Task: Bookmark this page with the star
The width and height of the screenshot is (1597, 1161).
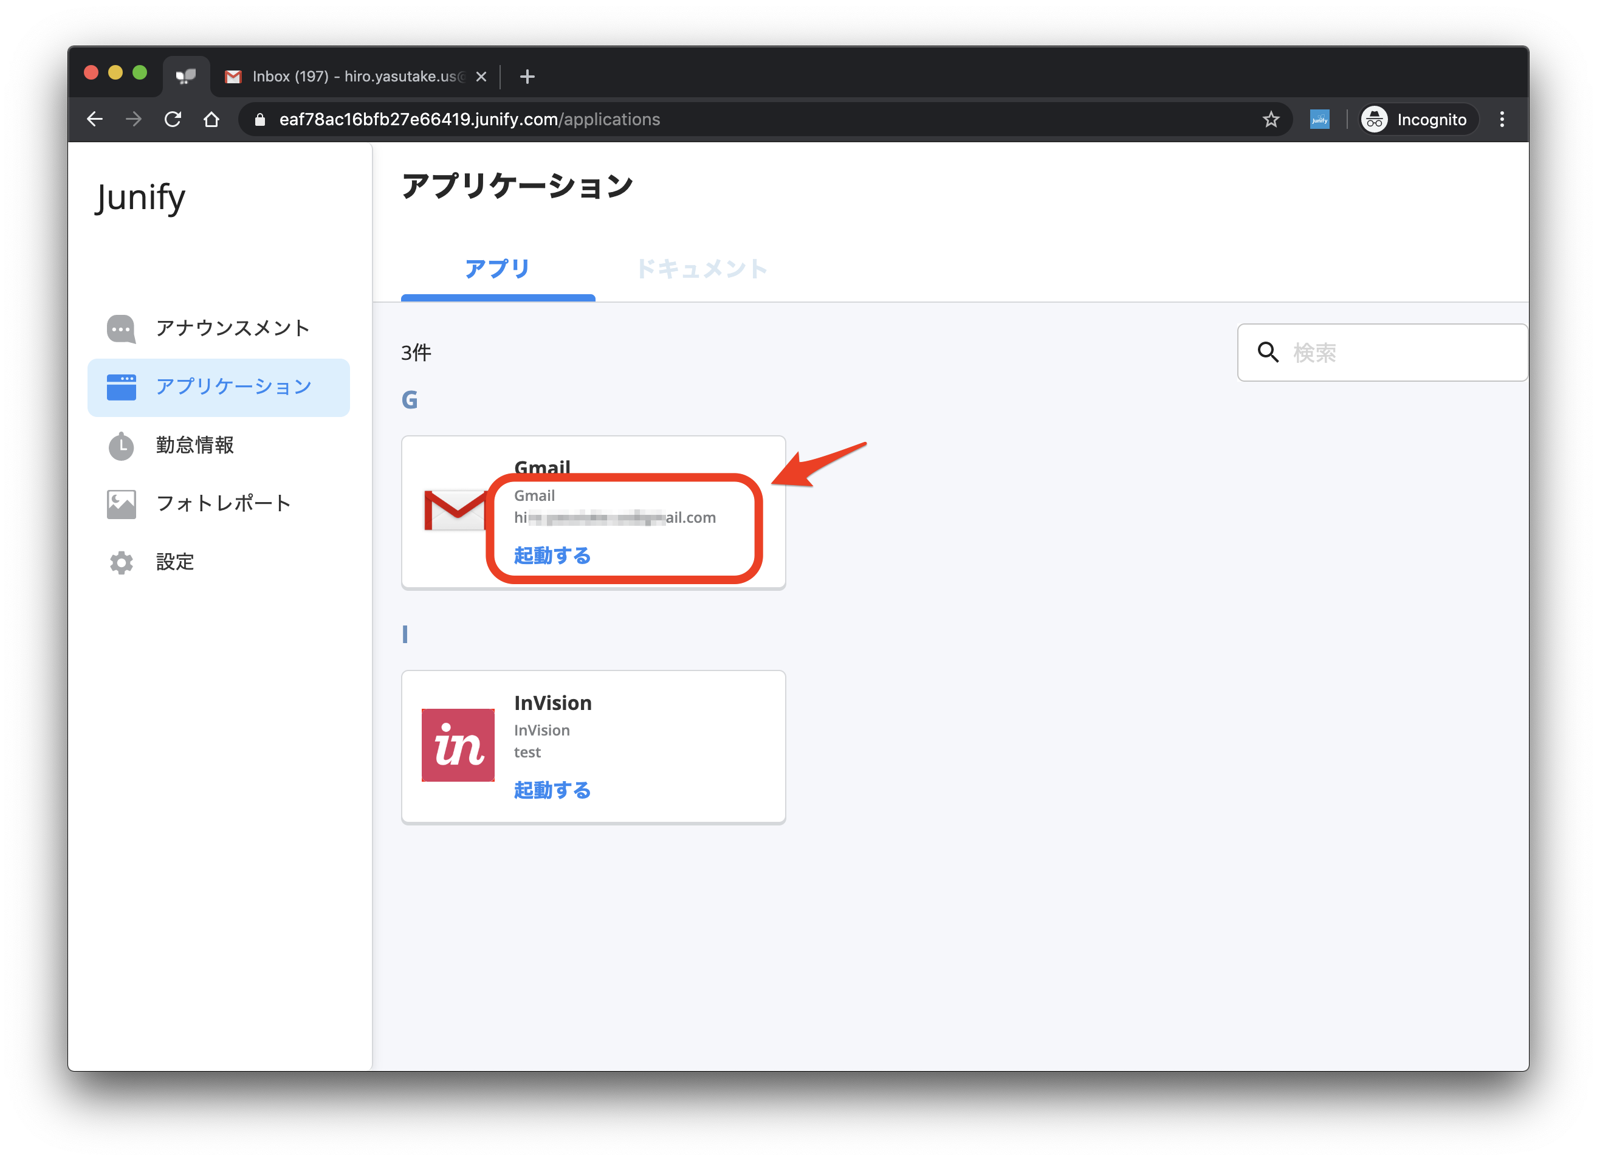Action: coord(1270,119)
